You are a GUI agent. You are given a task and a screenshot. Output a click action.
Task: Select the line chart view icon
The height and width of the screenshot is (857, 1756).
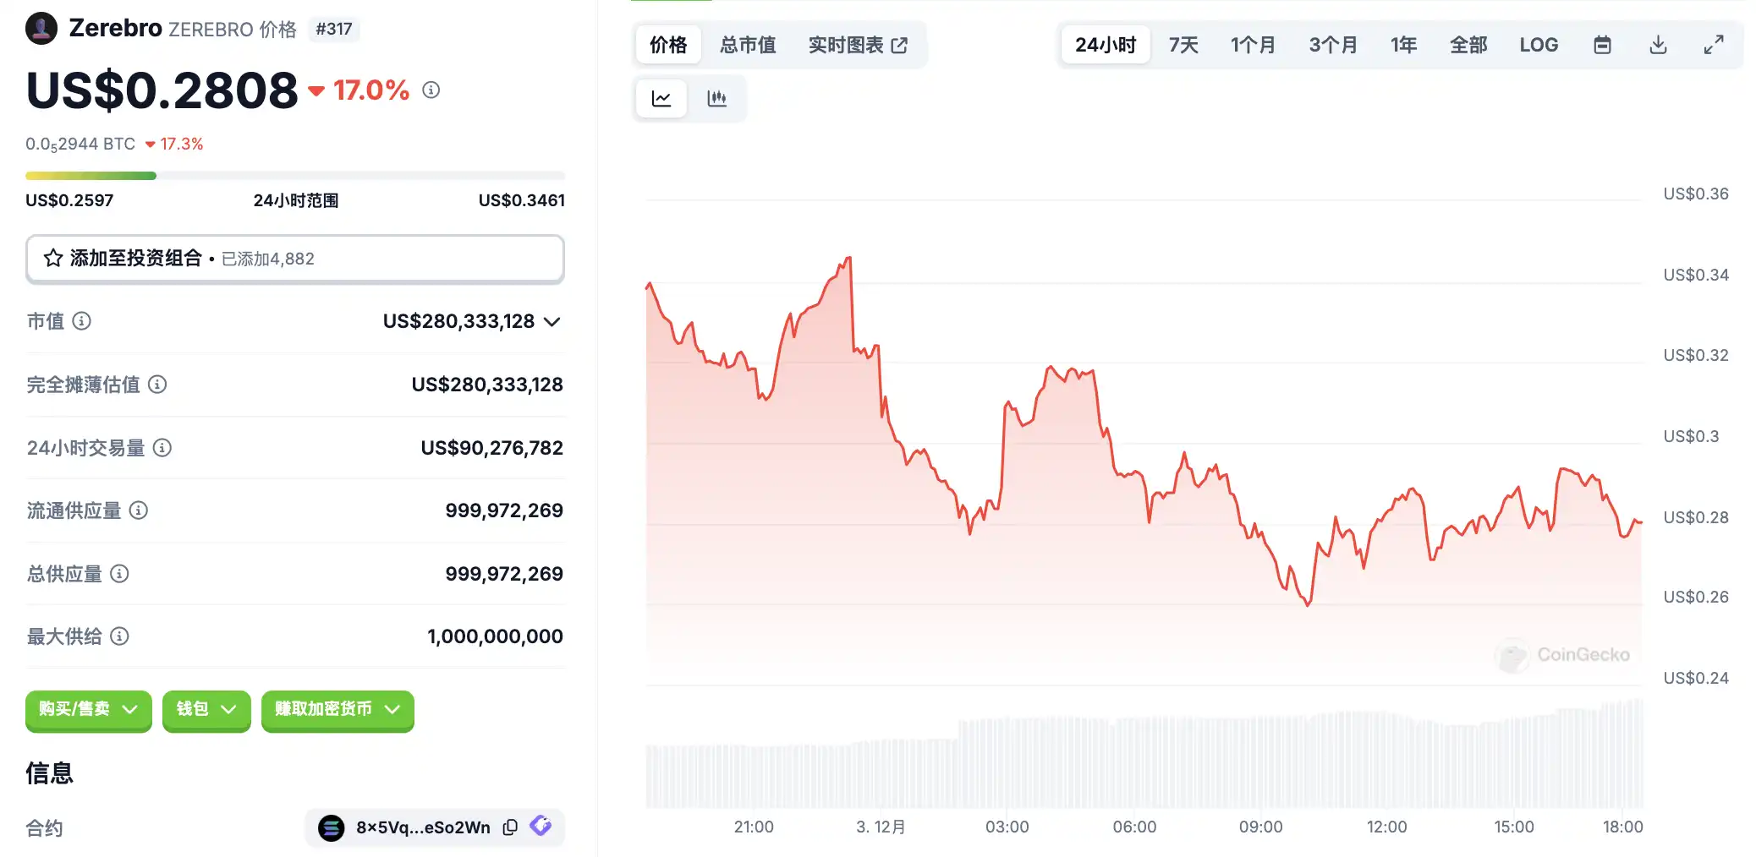pyautogui.click(x=661, y=99)
